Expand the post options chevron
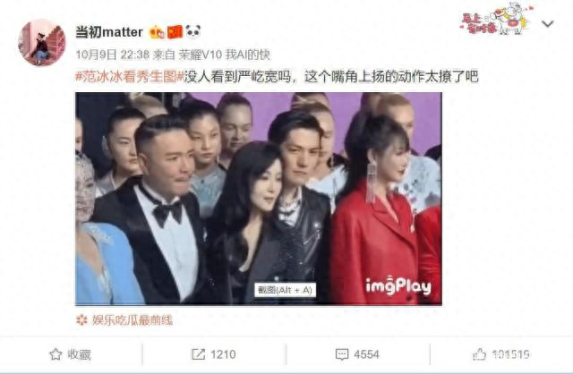 click(547, 24)
